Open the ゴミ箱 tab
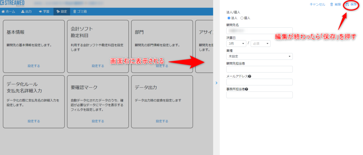This screenshot has height=155, width=363. click(80, 12)
